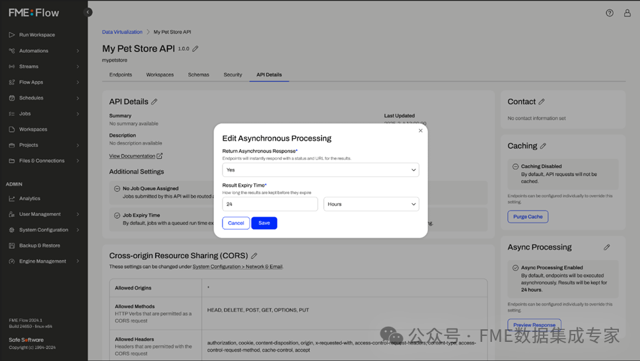
Task: Click the 'Allowed Origins' table cell
Action: tap(155, 288)
